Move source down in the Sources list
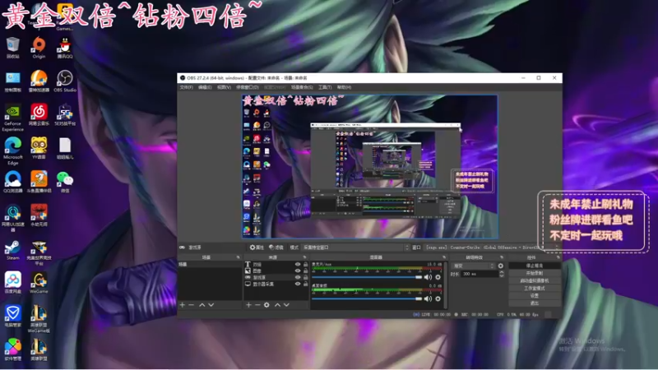 click(x=286, y=305)
